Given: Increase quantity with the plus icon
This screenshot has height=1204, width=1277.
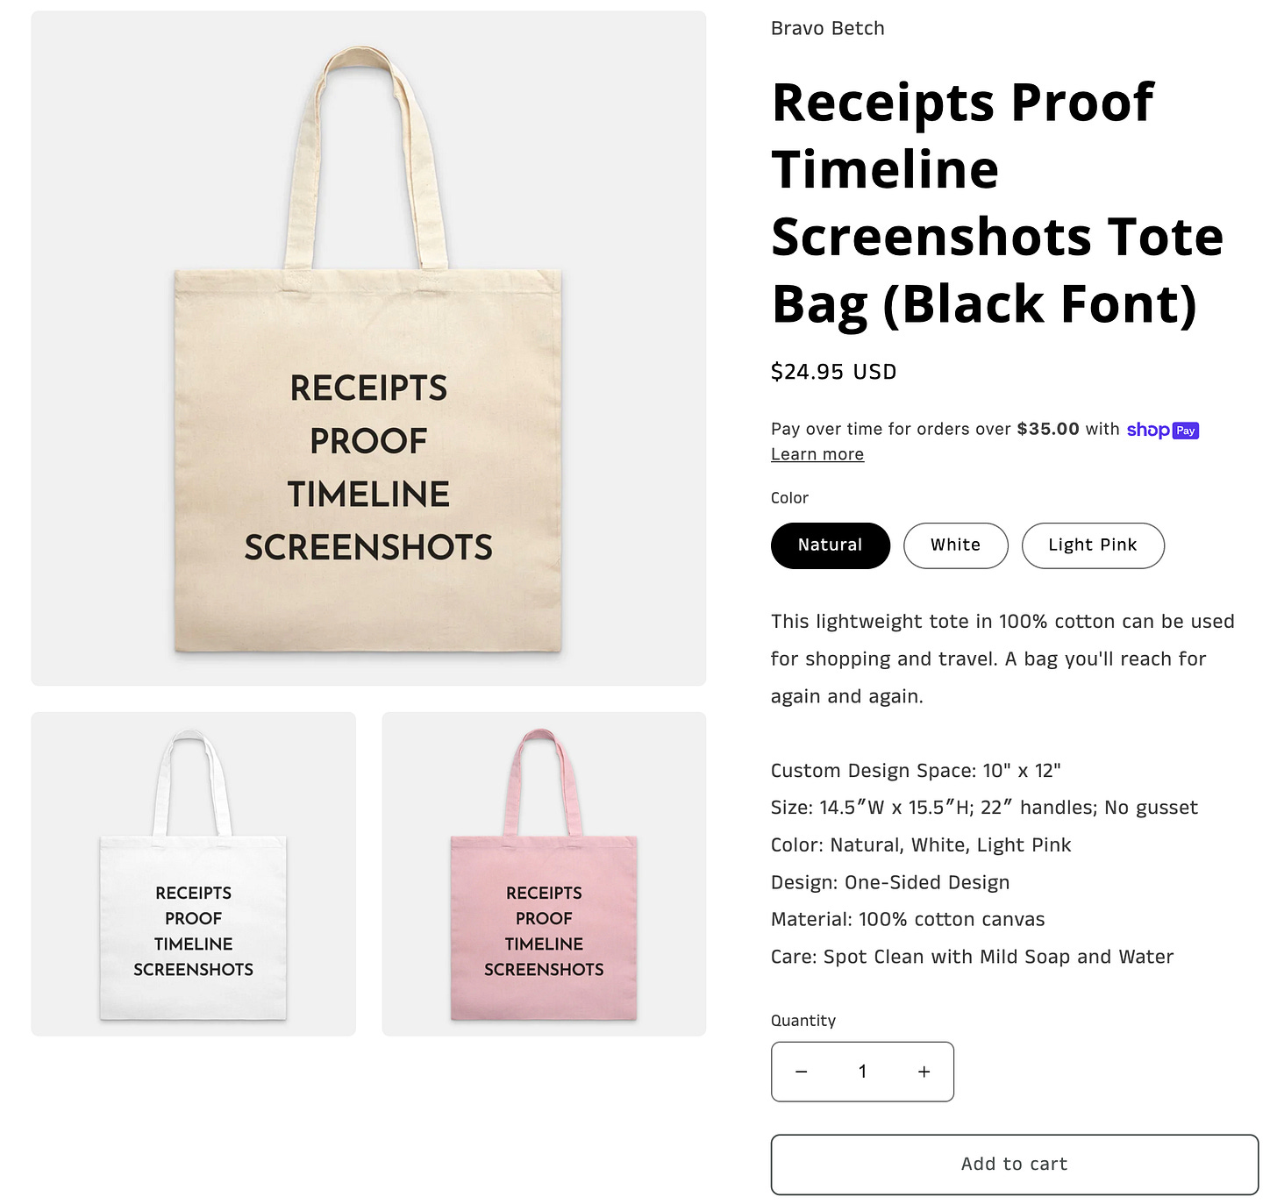Looking at the screenshot, I should coord(924,1072).
